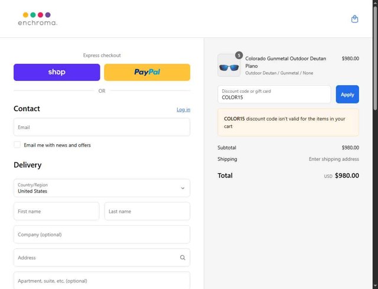The width and height of the screenshot is (378, 289).
Task: Expand the Country/Region dropdown
Action: point(102,188)
